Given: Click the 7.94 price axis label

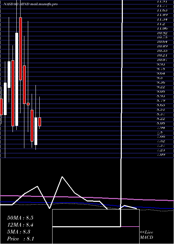Looking at the screenshot, I should pyautogui.click(x=161, y=128).
